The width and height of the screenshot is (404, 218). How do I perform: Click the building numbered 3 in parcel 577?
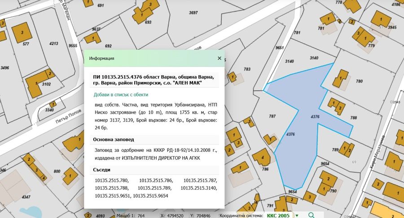[x=22, y=32]
